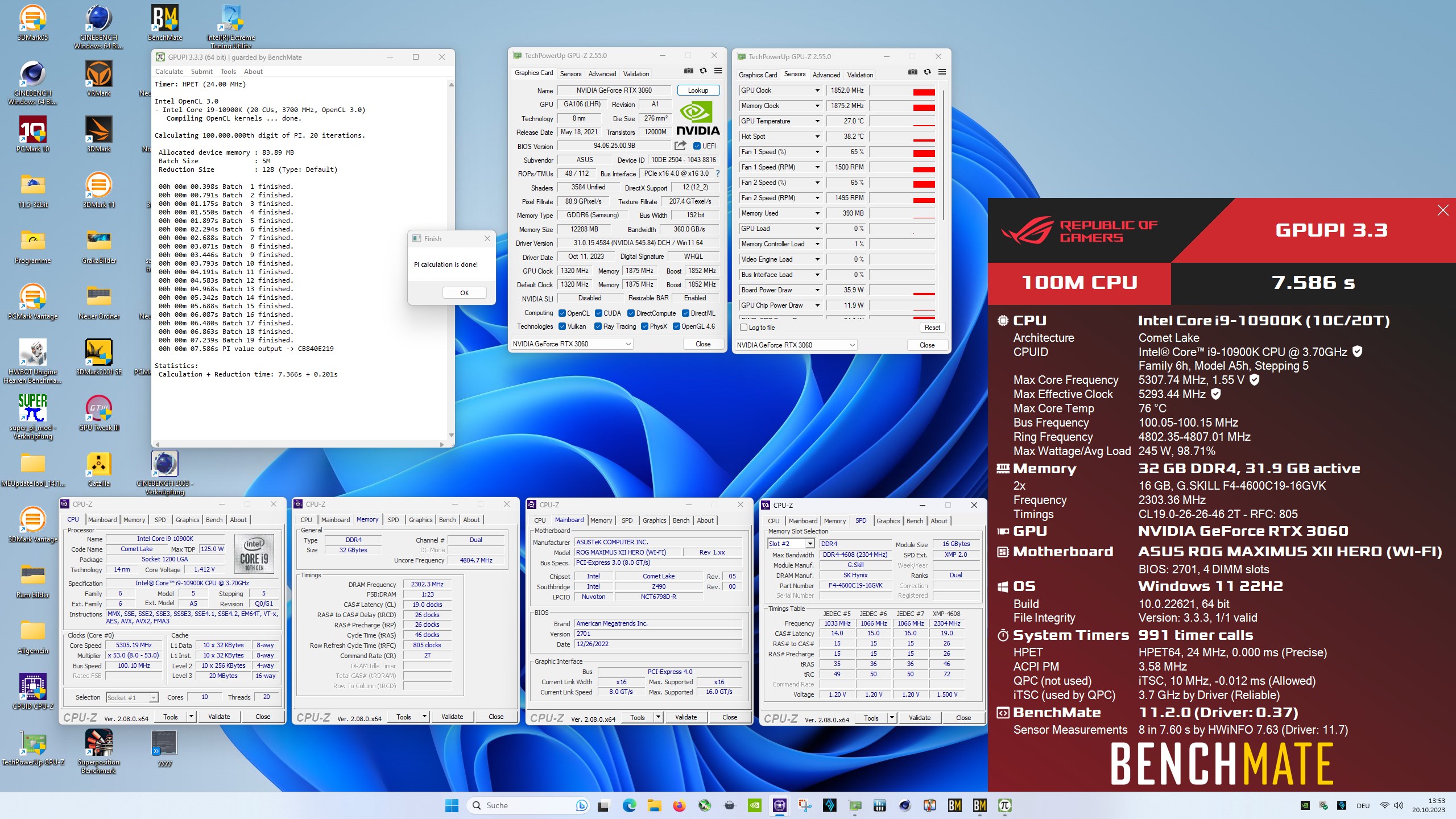Open Microsoft Edge from the taskbar
Viewport: 1456px width, 819px height.
[629, 805]
